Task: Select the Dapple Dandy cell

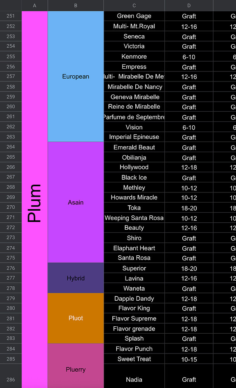Action: click(x=134, y=298)
